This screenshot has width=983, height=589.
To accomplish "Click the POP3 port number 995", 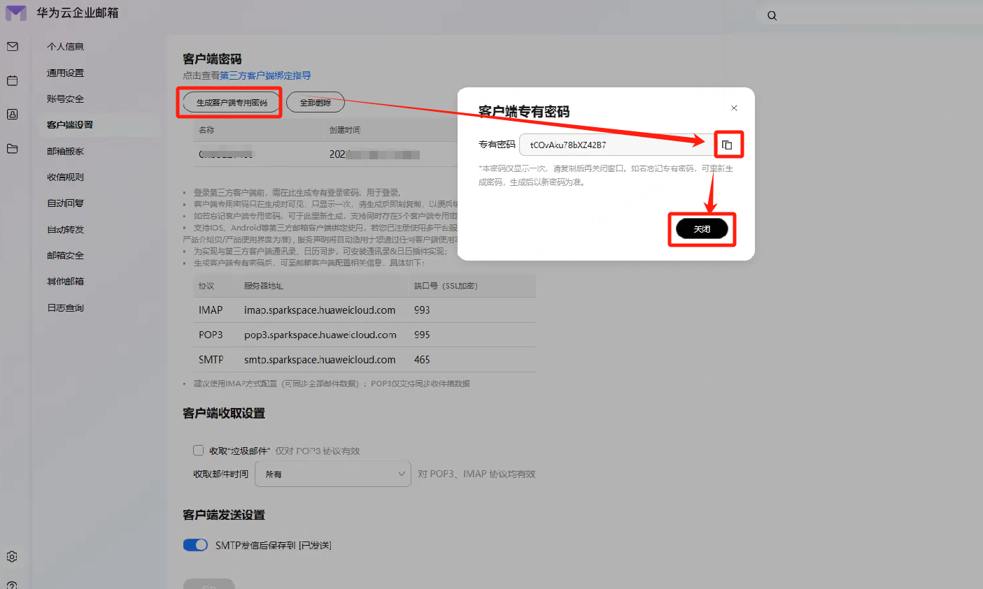I will (x=422, y=335).
